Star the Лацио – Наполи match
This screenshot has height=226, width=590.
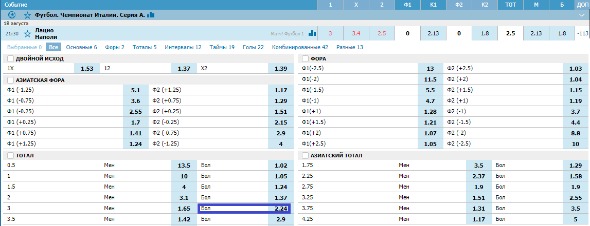point(27,34)
